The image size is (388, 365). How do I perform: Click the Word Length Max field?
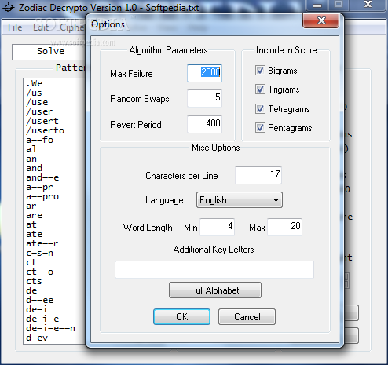point(284,227)
